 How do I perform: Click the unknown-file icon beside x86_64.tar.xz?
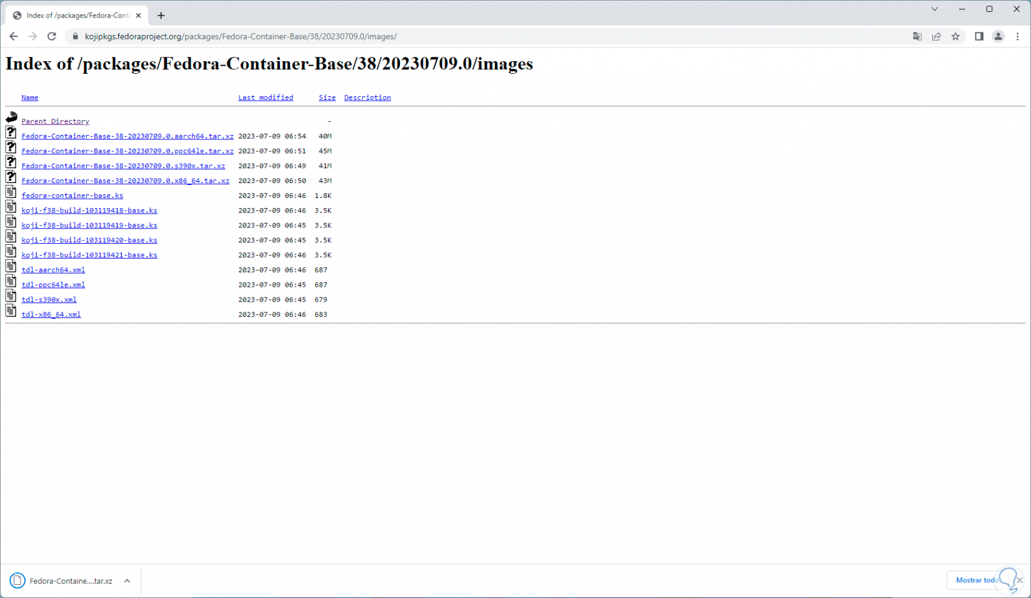click(11, 177)
